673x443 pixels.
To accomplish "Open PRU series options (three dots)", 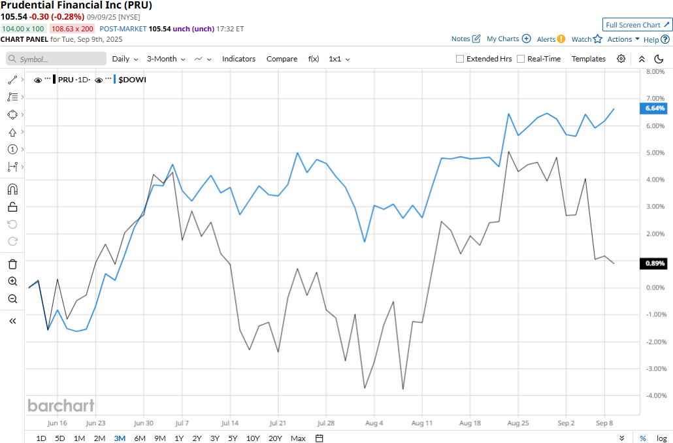I will coord(48,80).
